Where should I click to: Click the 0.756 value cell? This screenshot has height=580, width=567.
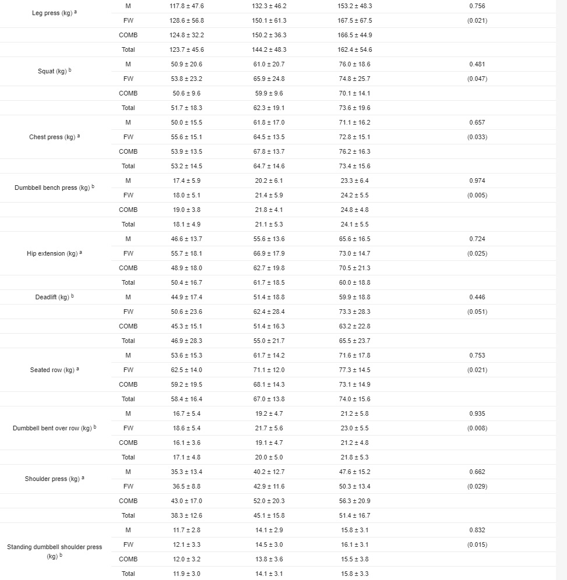(x=477, y=6)
